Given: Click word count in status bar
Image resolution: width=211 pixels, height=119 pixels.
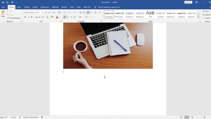Looking at the screenshot, I should (x=13, y=117).
